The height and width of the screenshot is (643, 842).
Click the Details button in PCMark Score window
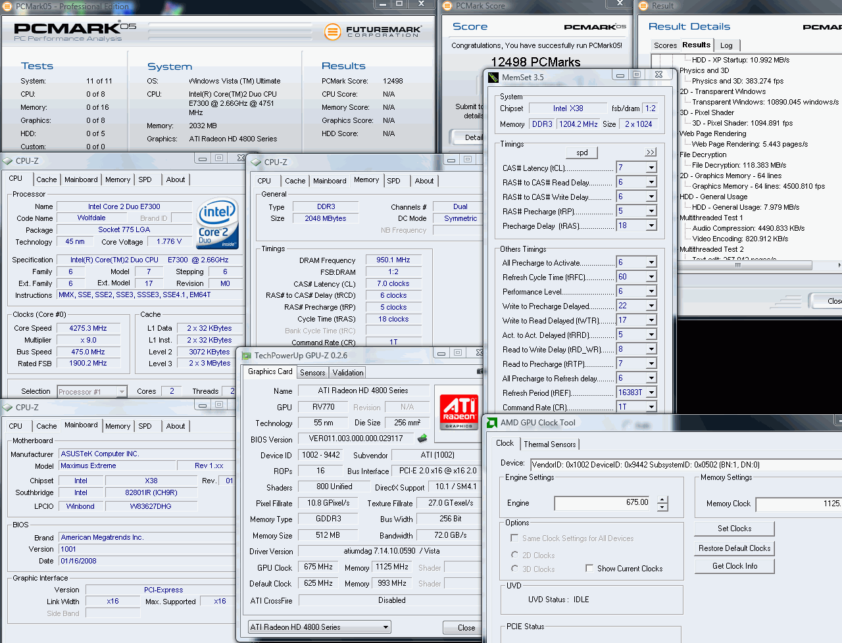[466, 137]
